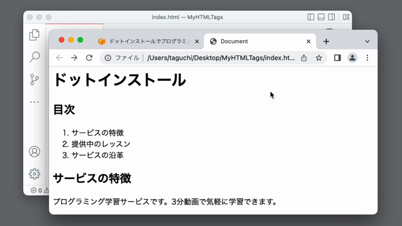Close the Document tab
This screenshot has width=402, height=226.
308,41
